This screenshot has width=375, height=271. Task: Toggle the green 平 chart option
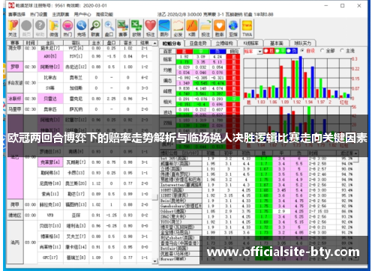(x=280, y=51)
